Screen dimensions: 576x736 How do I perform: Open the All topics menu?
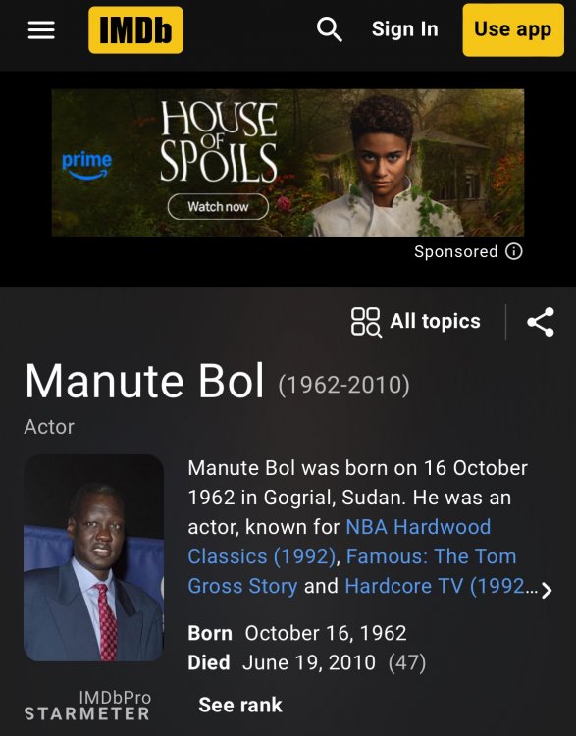(x=435, y=322)
